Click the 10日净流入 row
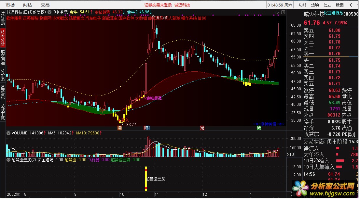 pyautogui.click(x=331, y=161)
